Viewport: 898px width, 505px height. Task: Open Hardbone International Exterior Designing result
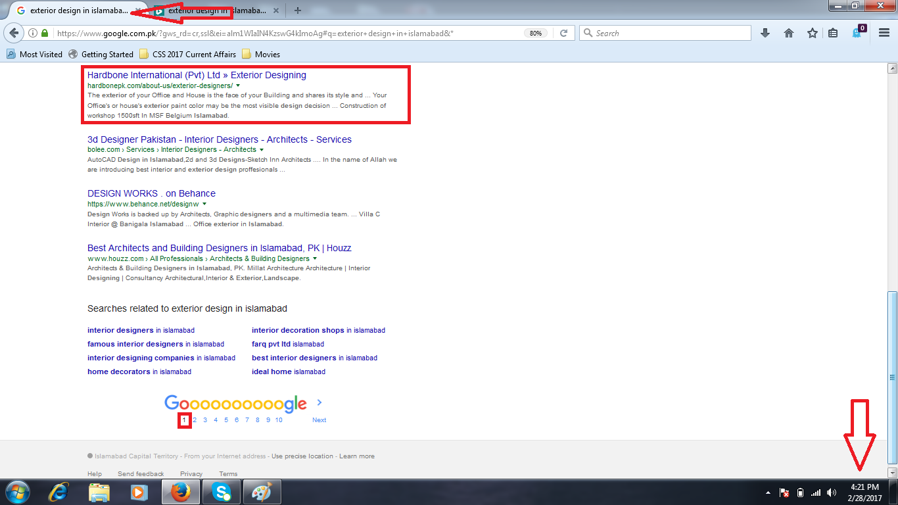pos(197,75)
